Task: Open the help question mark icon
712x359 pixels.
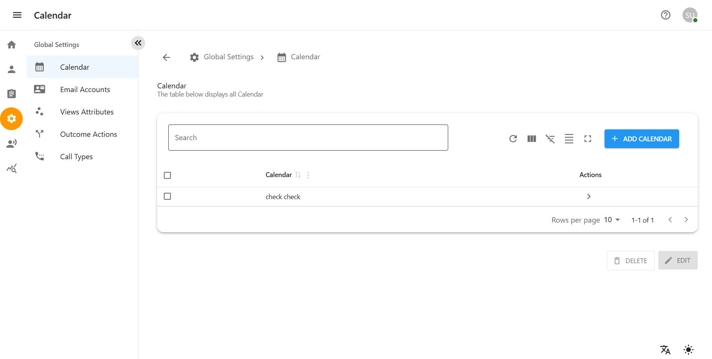Action: pyautogui.click(x=665, y=15)
